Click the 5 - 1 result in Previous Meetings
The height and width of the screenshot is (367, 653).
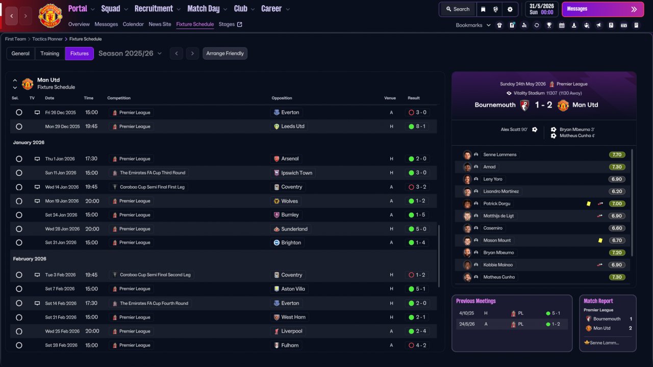pos(555,313)
